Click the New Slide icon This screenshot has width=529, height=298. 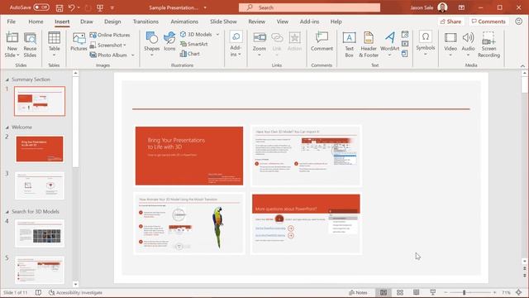point(12,38)
